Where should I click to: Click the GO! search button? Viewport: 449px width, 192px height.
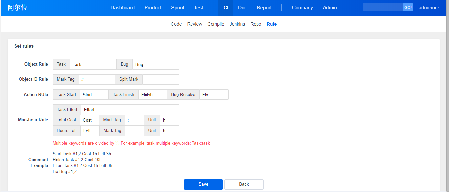pos(408,7)
